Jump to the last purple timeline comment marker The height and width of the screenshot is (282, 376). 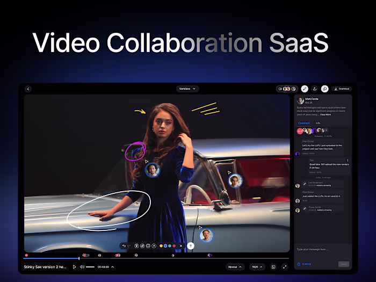209,255
